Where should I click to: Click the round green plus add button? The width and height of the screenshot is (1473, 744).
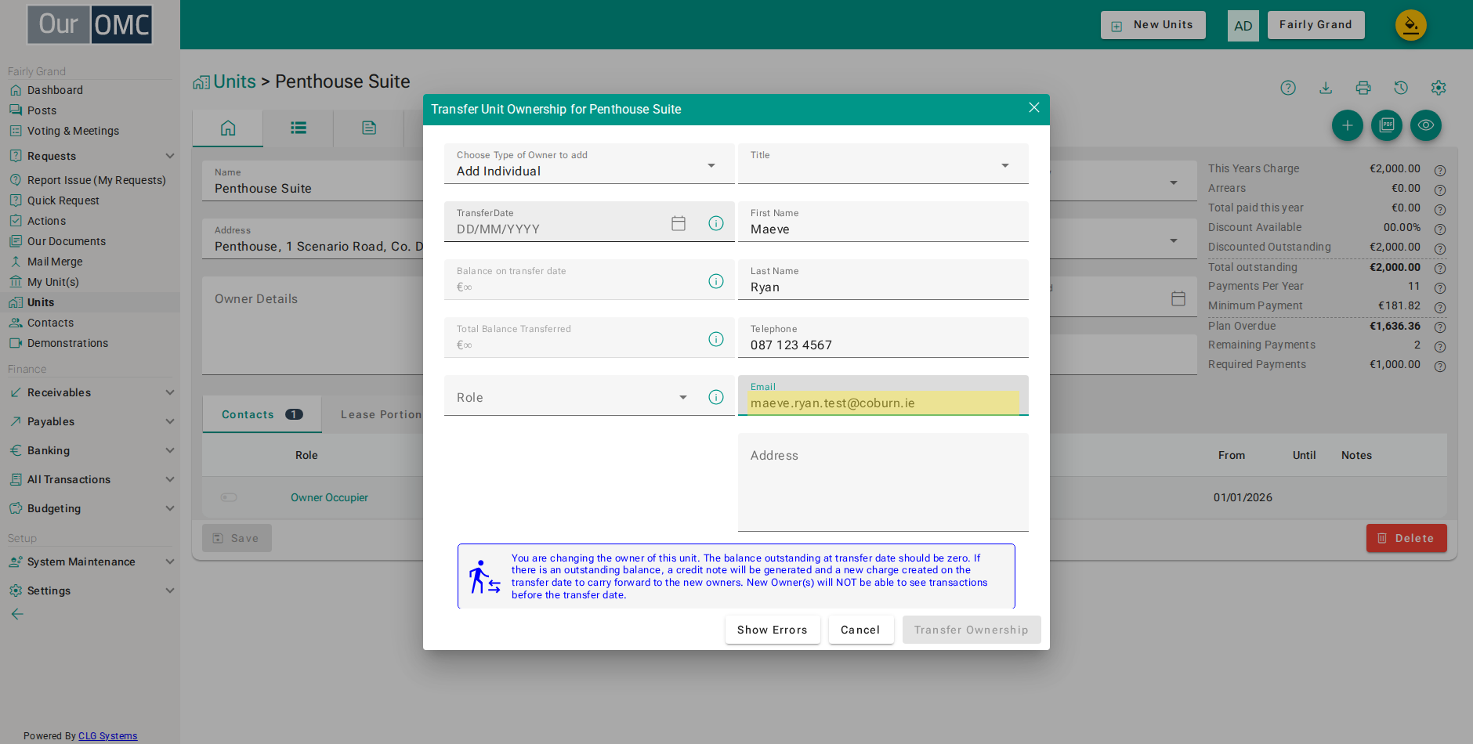click(1348, 125)
